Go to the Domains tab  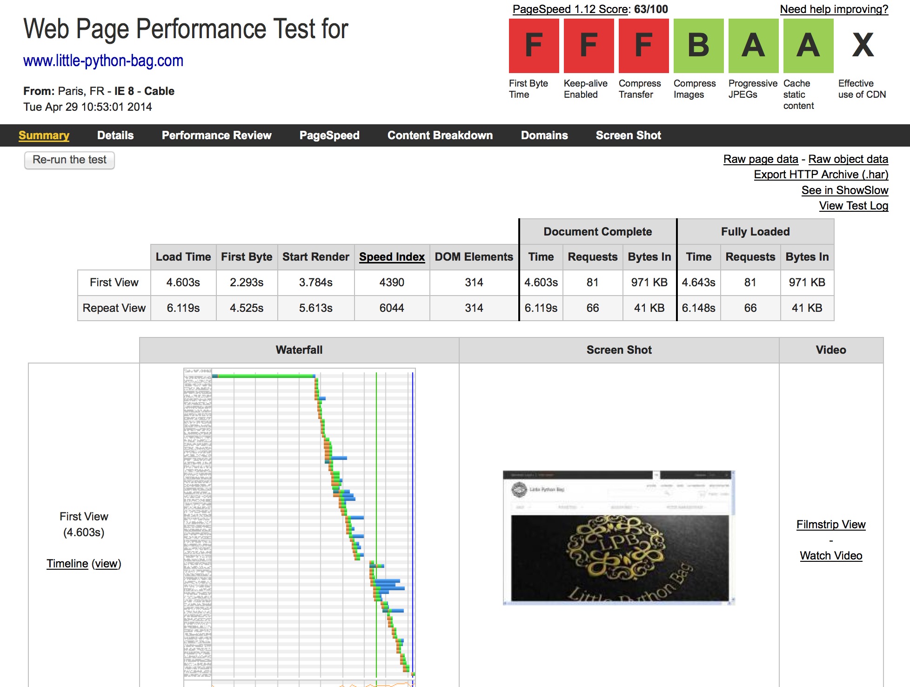544,135
